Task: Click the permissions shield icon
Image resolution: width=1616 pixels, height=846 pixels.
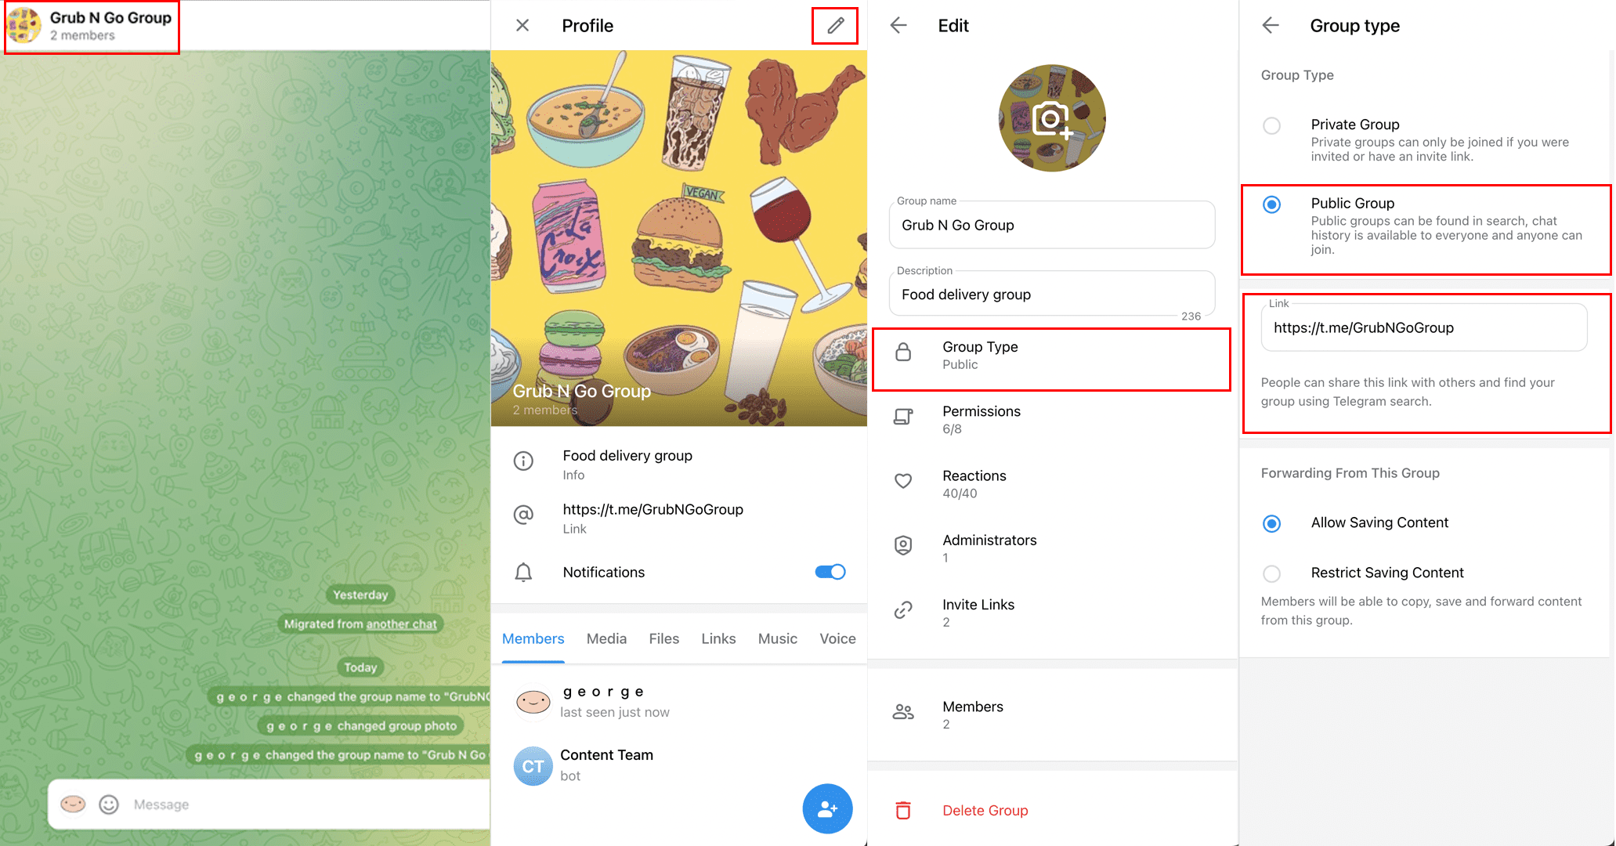Action: (903, 419)
